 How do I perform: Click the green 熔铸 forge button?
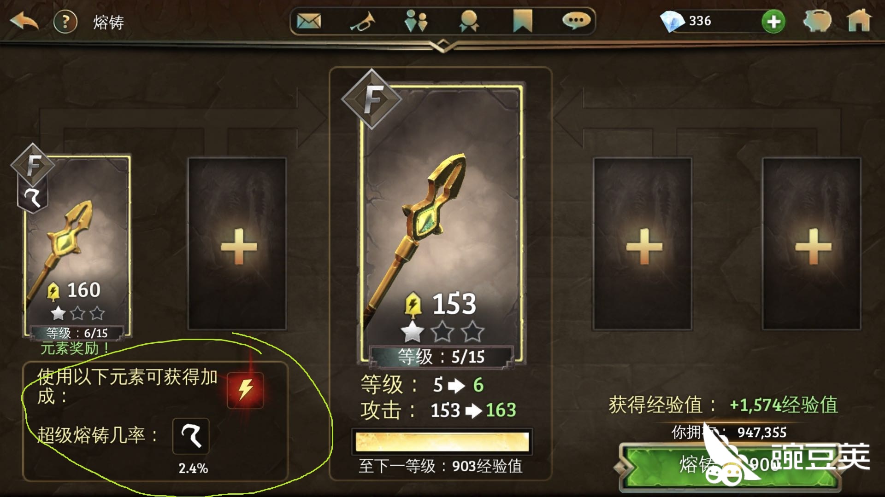pos(731,466)
